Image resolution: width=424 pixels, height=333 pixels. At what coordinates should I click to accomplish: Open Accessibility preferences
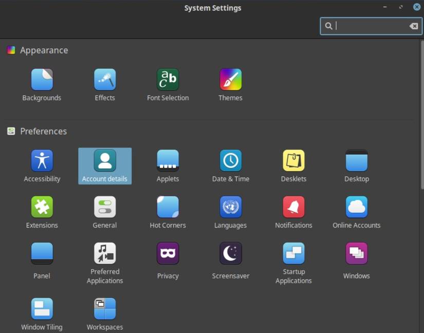point(42,160)
